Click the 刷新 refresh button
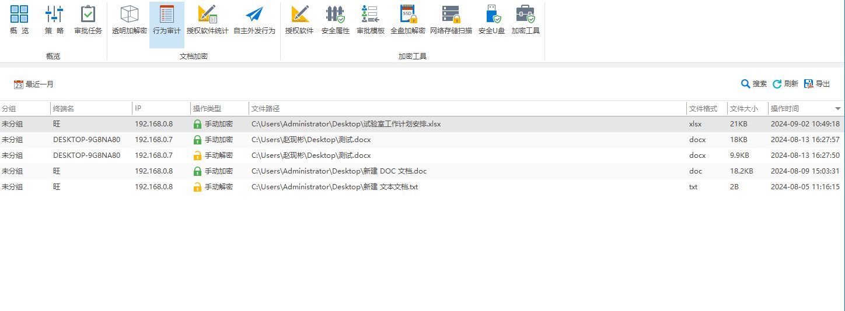 (x=785, y=84)
